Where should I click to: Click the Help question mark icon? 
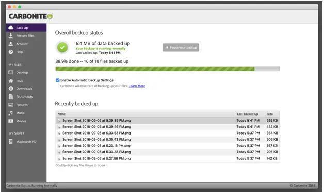point(11,52)
